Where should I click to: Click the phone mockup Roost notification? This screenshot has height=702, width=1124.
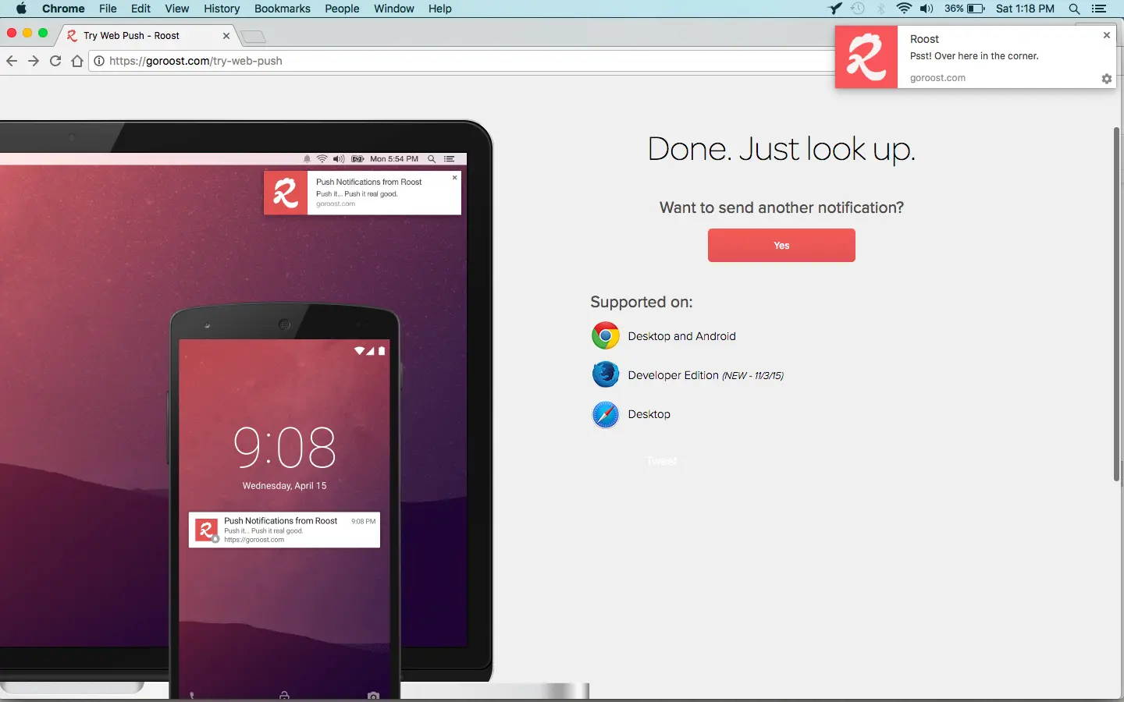284,530
